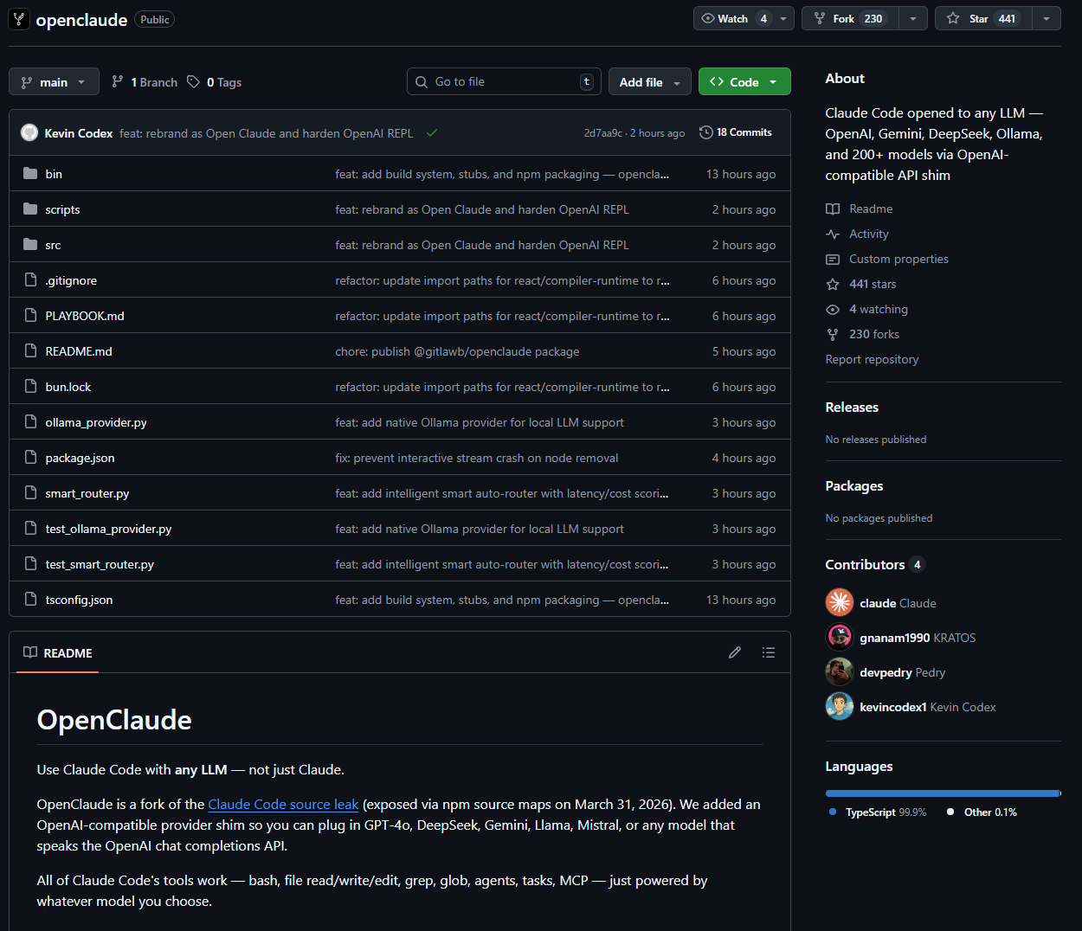The width and height of the screenshot is (1082, 931).
Task: Open the README.md file
Action: pyautogui.click(x=79, y=351)
